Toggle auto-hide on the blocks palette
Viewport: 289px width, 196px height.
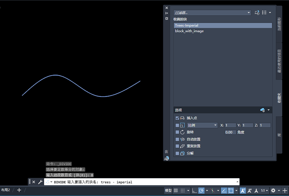[x=166, y=13]
